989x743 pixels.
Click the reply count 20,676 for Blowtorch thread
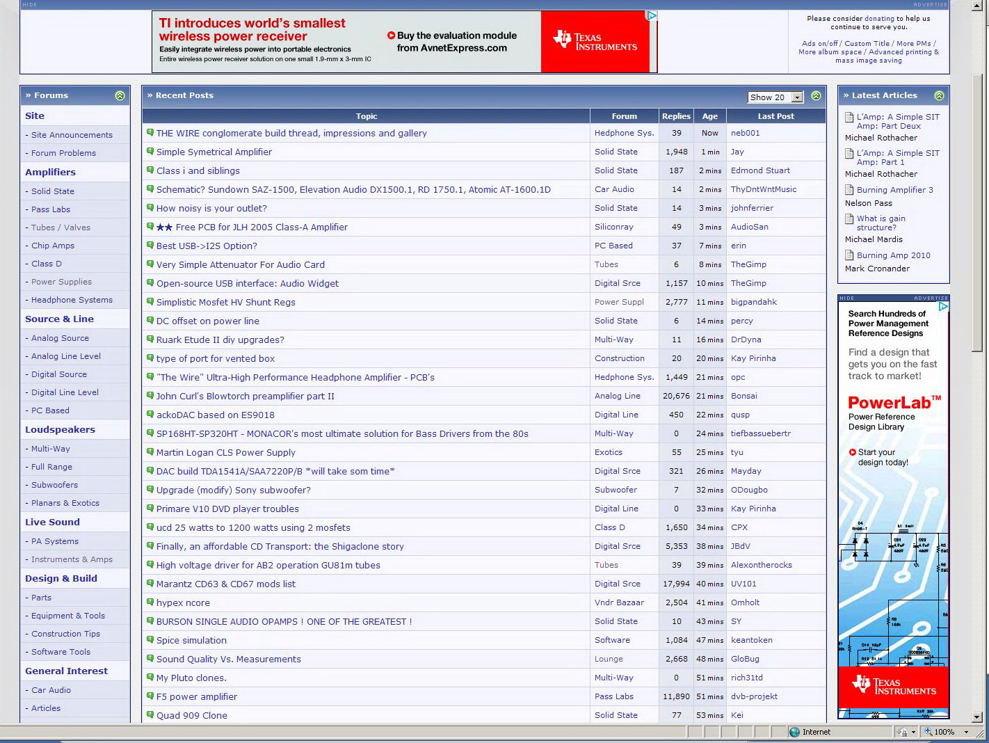(x=676, y=396)
